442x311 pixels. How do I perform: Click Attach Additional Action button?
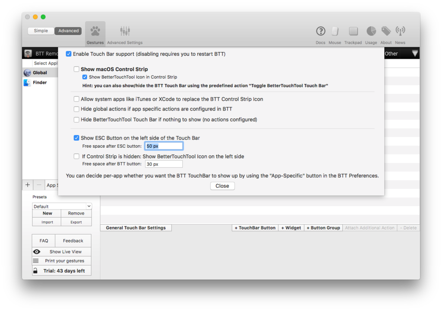pos(369,228)
